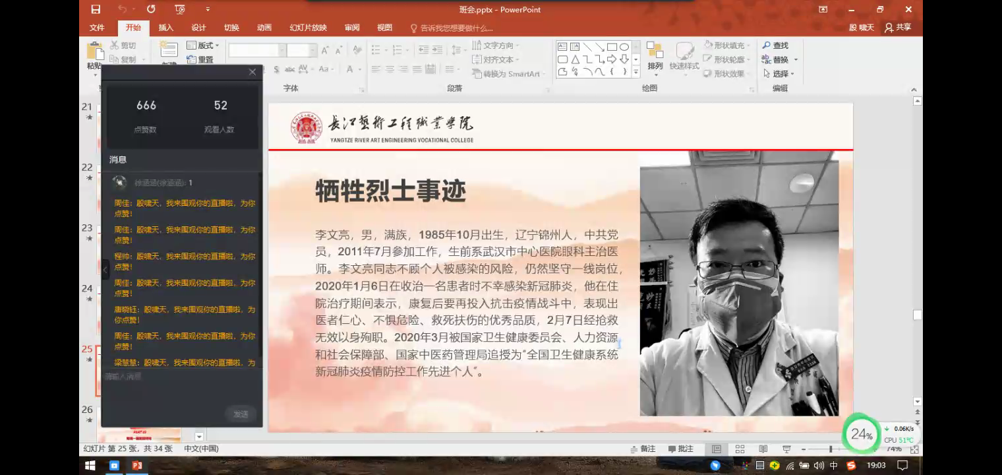Click the Clear Formatting eraser icon

pos(357,50)
